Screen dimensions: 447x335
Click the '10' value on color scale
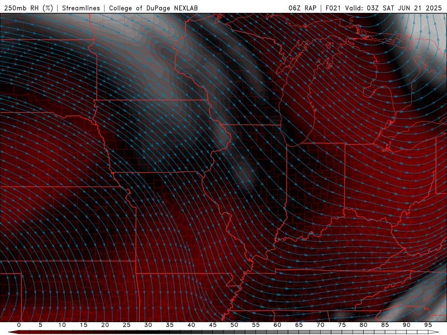click(62, 325)
